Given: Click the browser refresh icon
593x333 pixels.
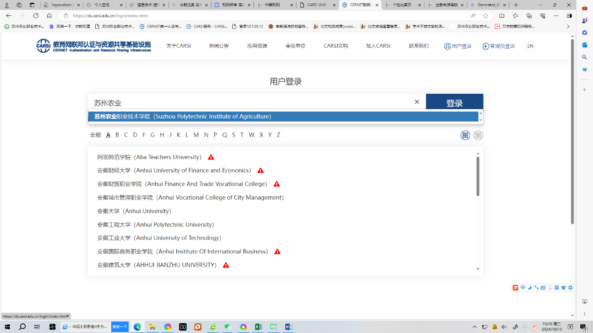Looking at the screenshot, I should tap(36, 15).
